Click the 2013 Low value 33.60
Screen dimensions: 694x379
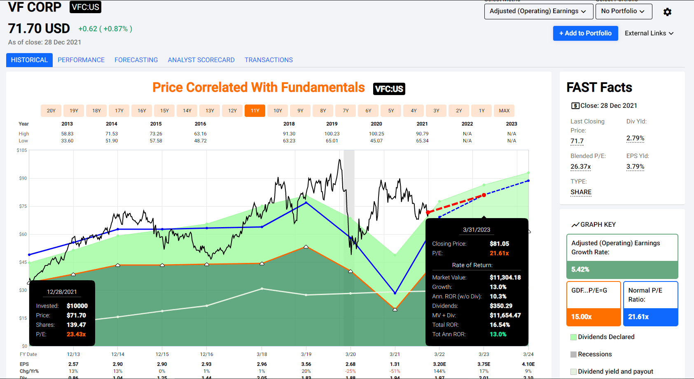(x=67, y=141)
